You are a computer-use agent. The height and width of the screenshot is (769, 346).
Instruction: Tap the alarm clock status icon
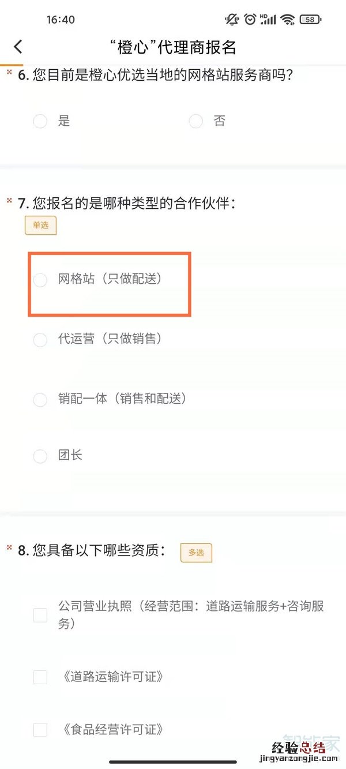(250, 20)
